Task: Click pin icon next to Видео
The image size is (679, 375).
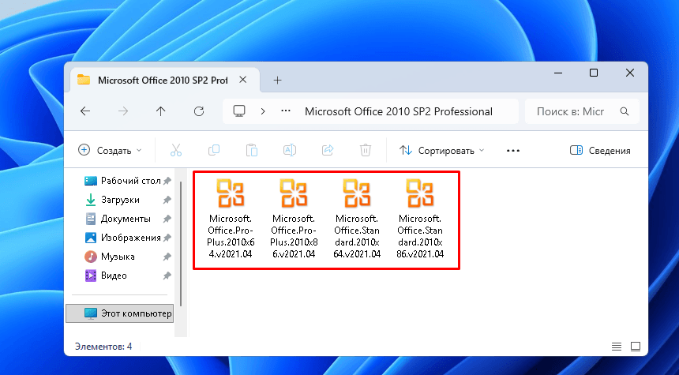Action: (x=167, y=276)
